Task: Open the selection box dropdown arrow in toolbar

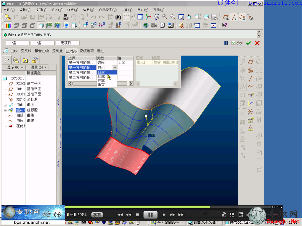Action: tap(132, 17)
